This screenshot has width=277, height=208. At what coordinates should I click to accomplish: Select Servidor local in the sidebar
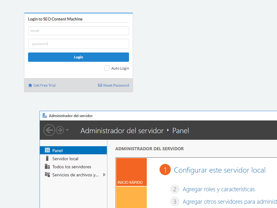[x=73, y=159]
